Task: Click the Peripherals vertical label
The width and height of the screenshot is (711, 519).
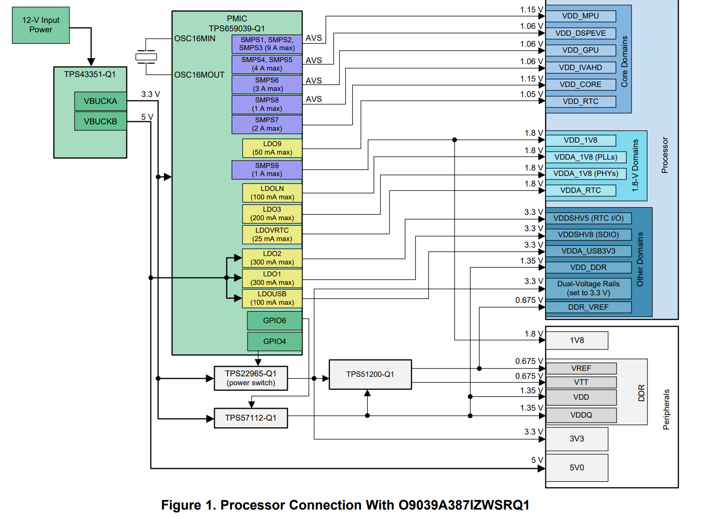Action: tap(666, 410)
